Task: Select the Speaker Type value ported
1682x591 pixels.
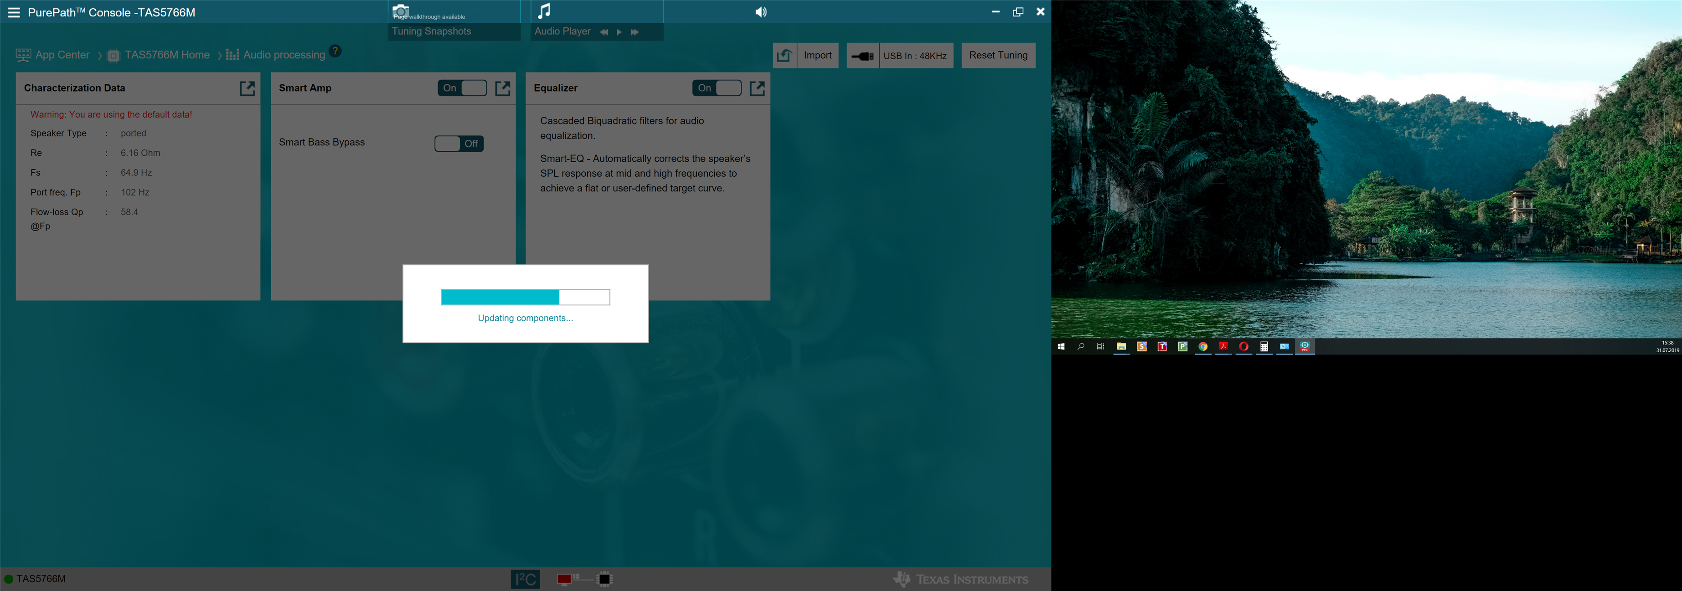Action: [133, 133]
